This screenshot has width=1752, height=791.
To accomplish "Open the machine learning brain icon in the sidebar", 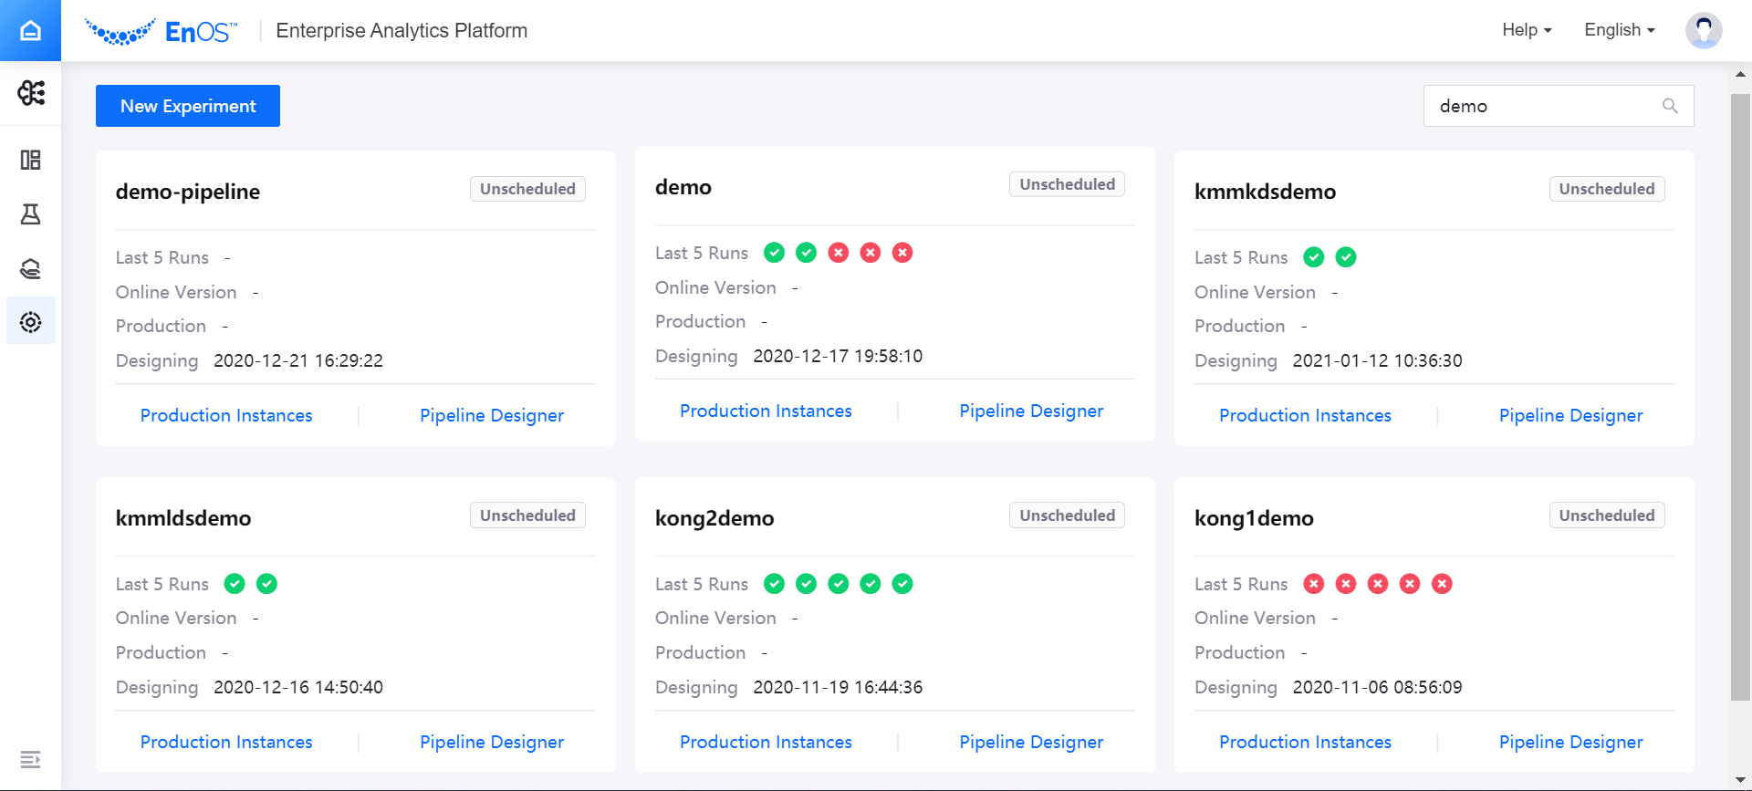I will tap(31, 92).
